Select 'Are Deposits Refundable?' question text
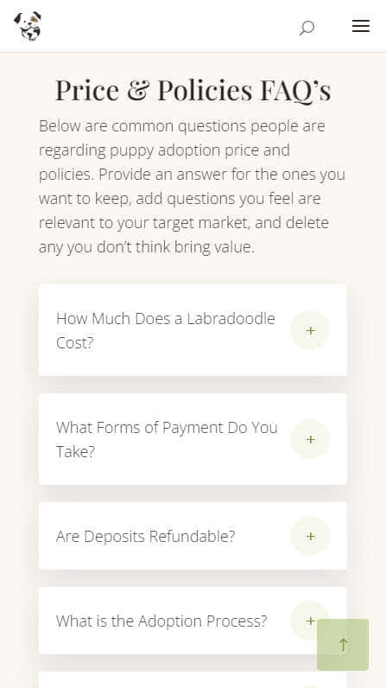 point(145,536)
